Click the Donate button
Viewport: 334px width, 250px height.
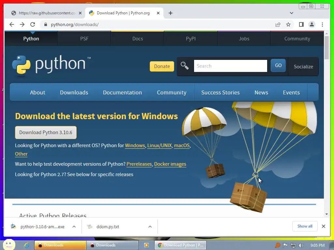coord(162,66)
